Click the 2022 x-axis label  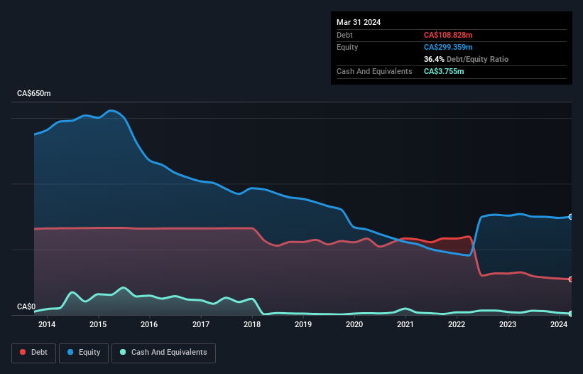tap(457, 324)
